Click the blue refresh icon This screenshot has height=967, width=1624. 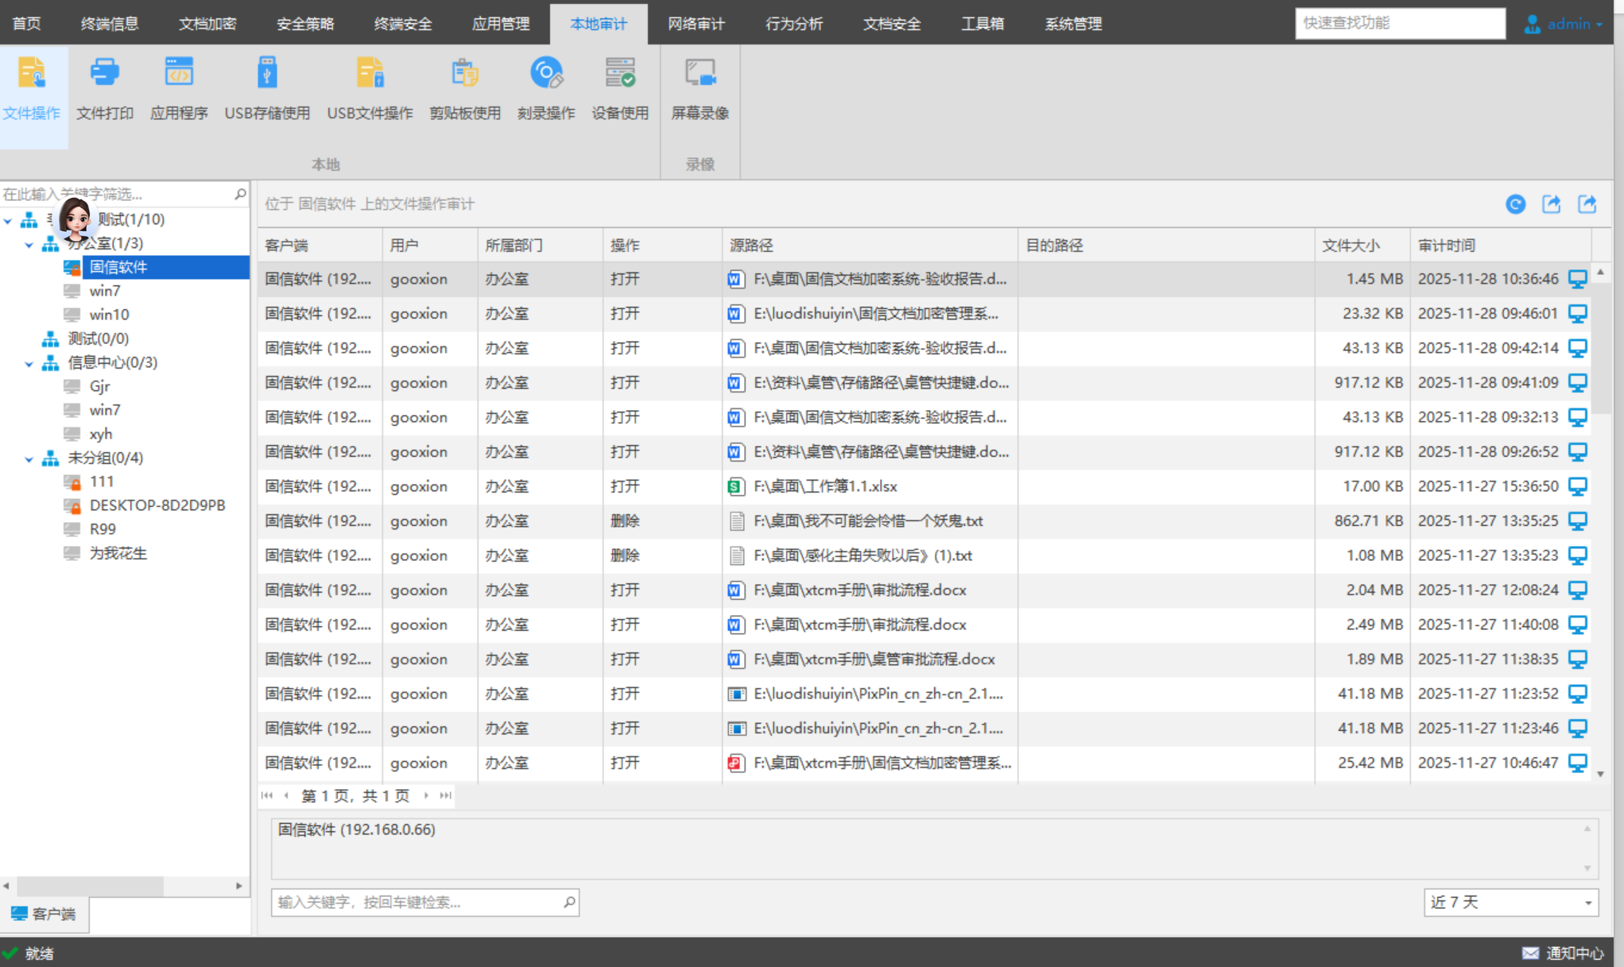click(x=1515, y=205)
